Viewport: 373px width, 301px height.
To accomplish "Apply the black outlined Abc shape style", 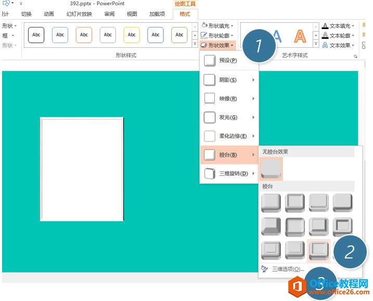I will (36, 35).
